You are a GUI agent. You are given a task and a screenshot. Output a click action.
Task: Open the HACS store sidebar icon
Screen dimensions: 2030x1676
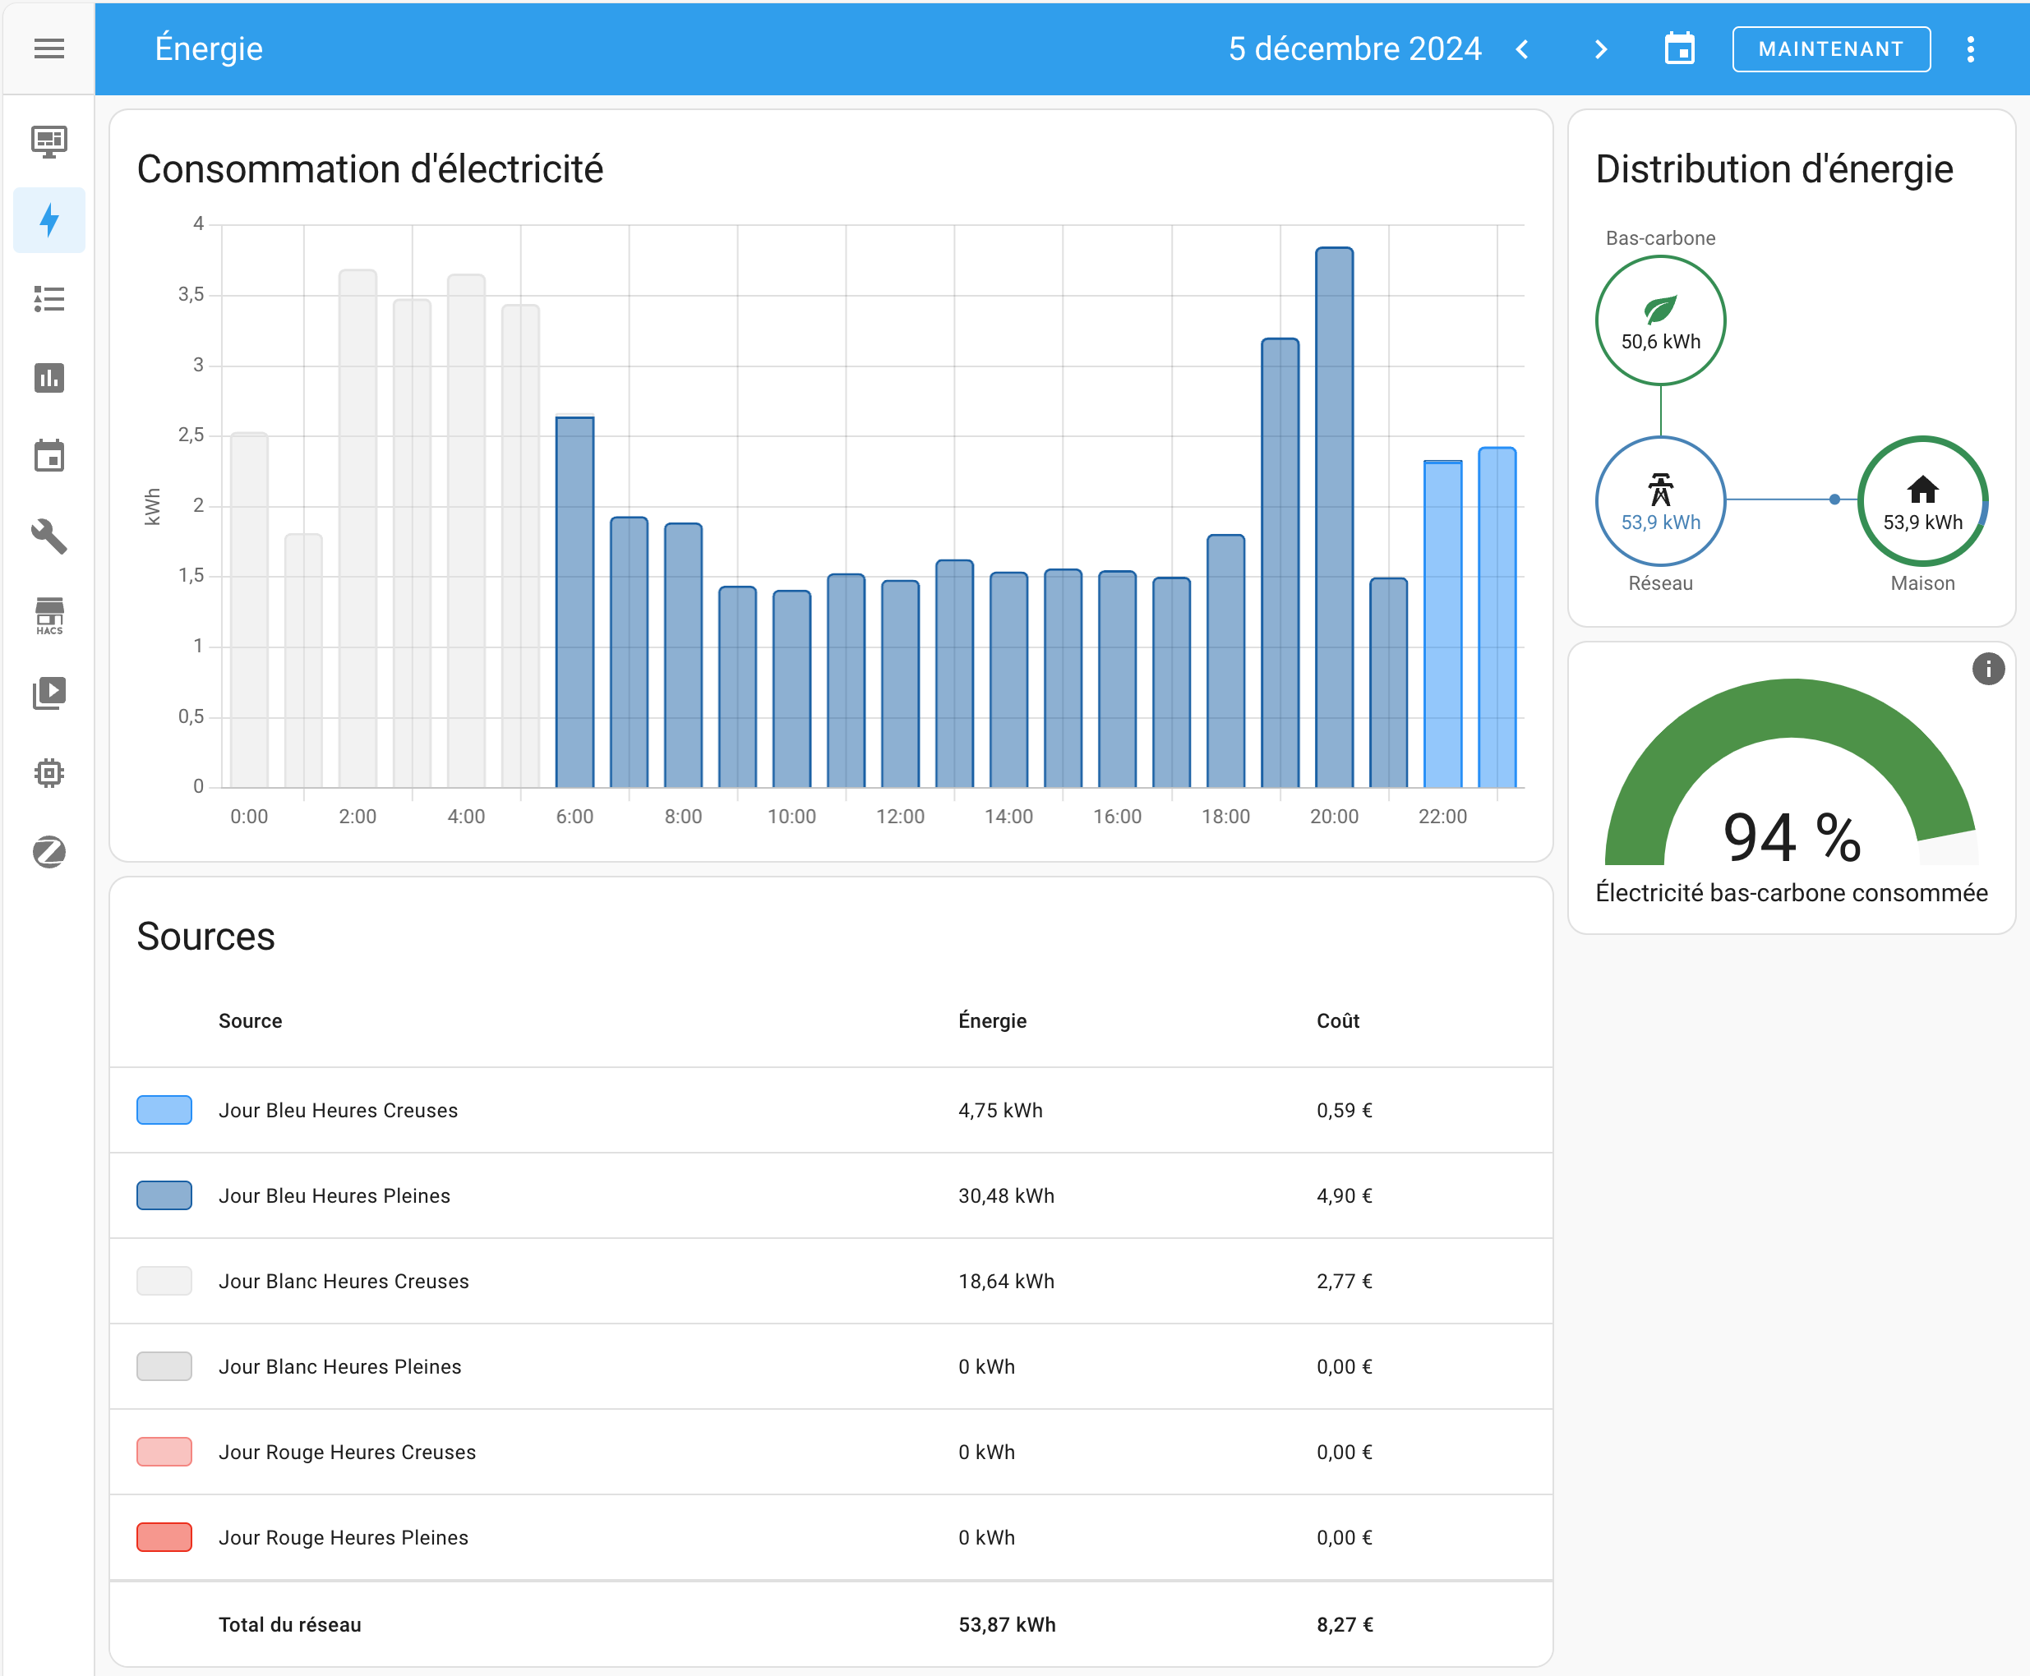[x=48, y=615]
